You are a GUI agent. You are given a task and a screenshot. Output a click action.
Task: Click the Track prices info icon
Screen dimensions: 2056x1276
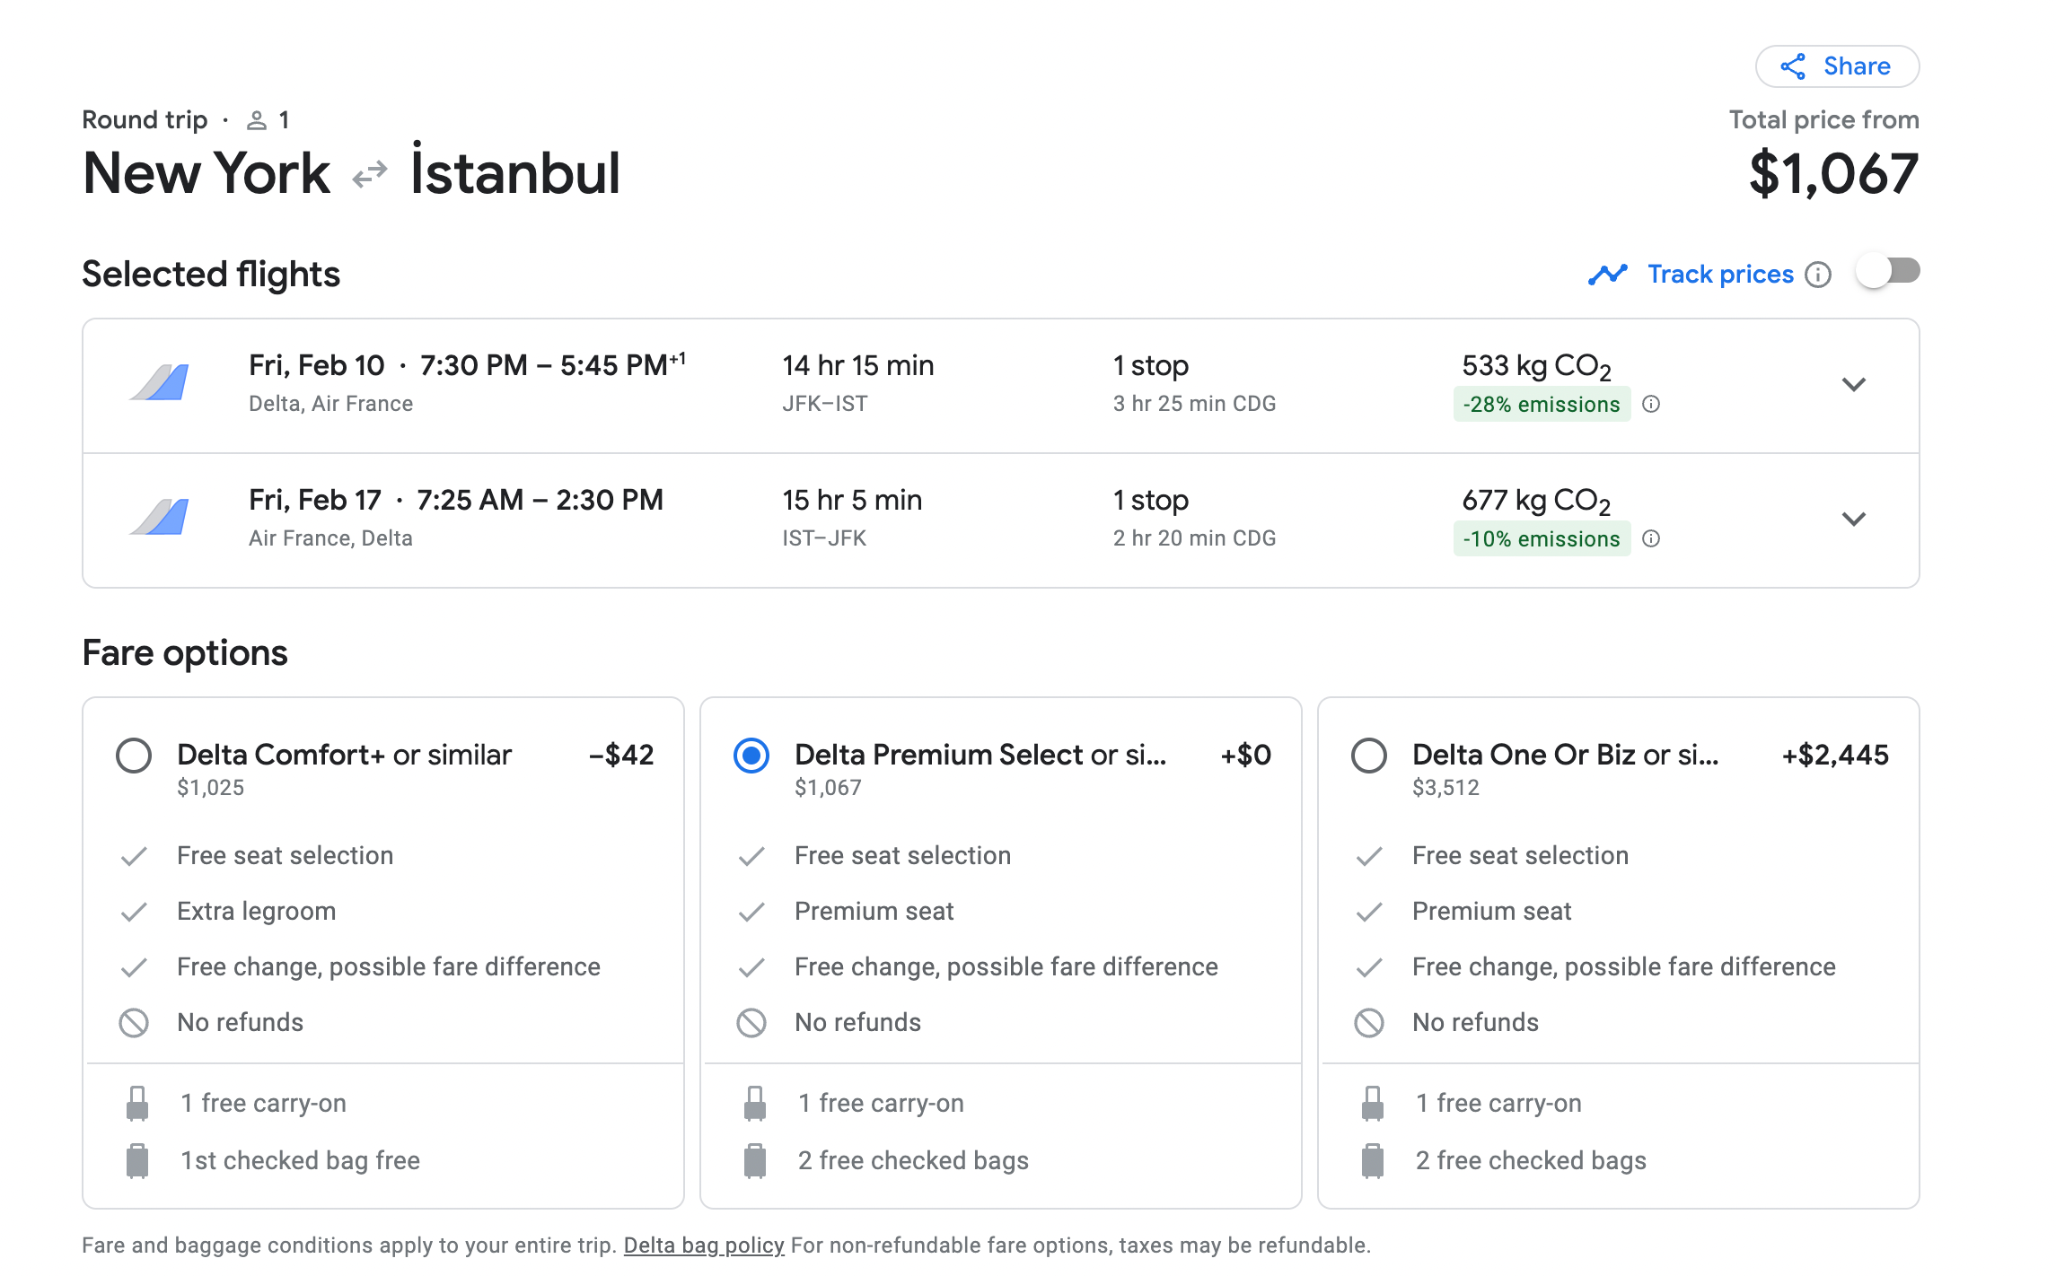pyautogui.click(x=1818, y=275)
